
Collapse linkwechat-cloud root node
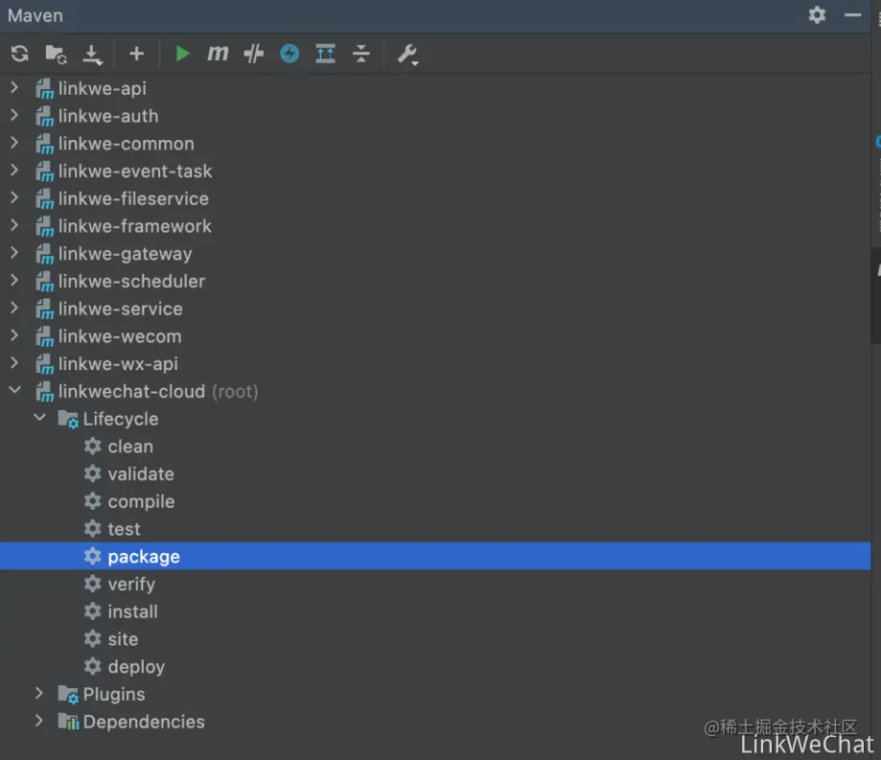pyautogui.click(x=15, y=390)
